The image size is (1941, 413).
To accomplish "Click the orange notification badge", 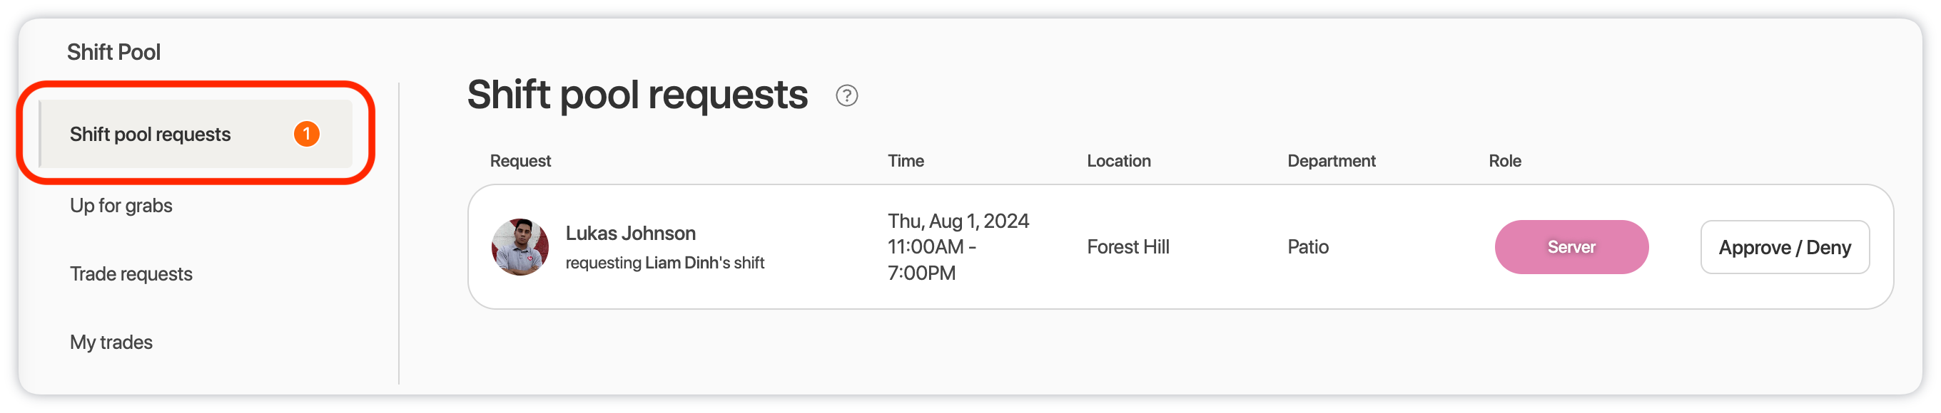I will (306, 134).
